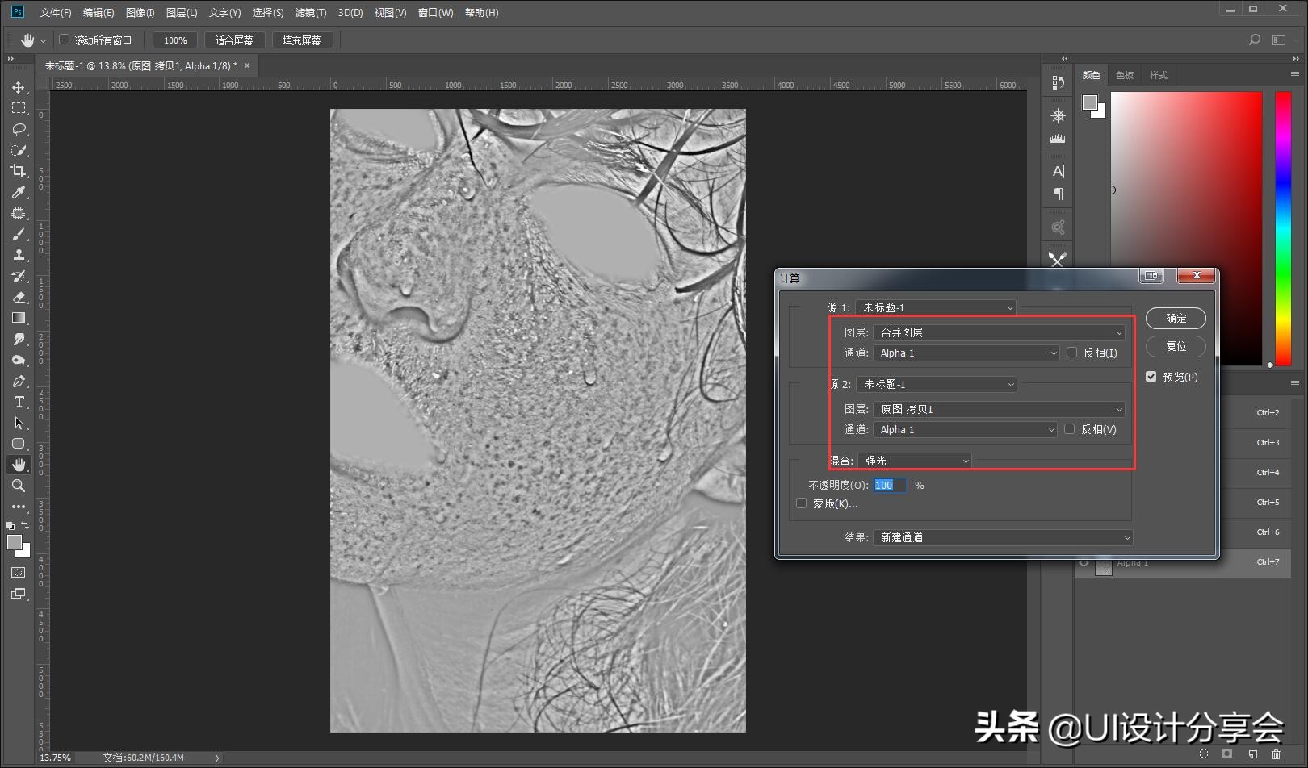Open the 滤镜 (Filter) menu
The image size is (1308, 768).
(x=310, y=13)
